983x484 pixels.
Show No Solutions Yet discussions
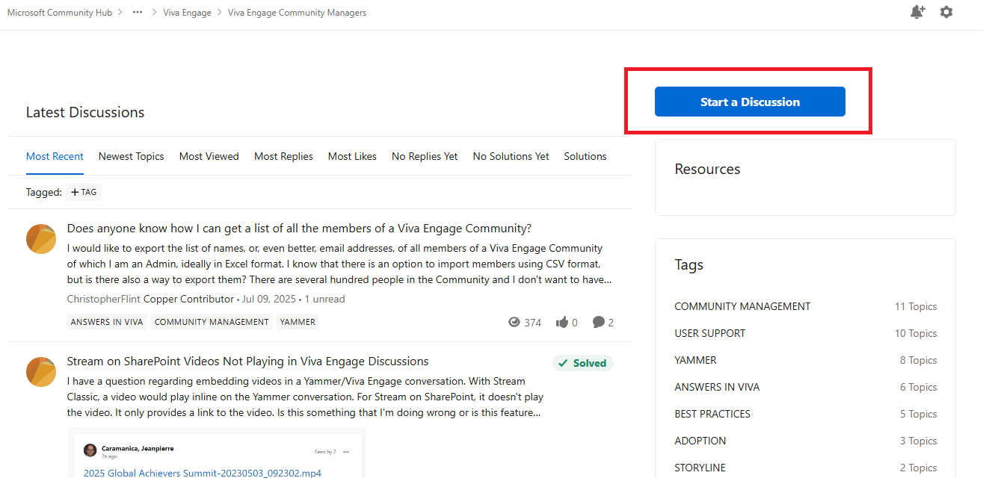tap(511, 156)
